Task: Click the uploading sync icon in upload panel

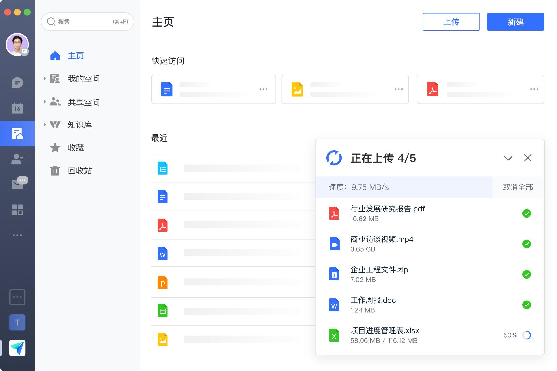Action: pos(334,158)
